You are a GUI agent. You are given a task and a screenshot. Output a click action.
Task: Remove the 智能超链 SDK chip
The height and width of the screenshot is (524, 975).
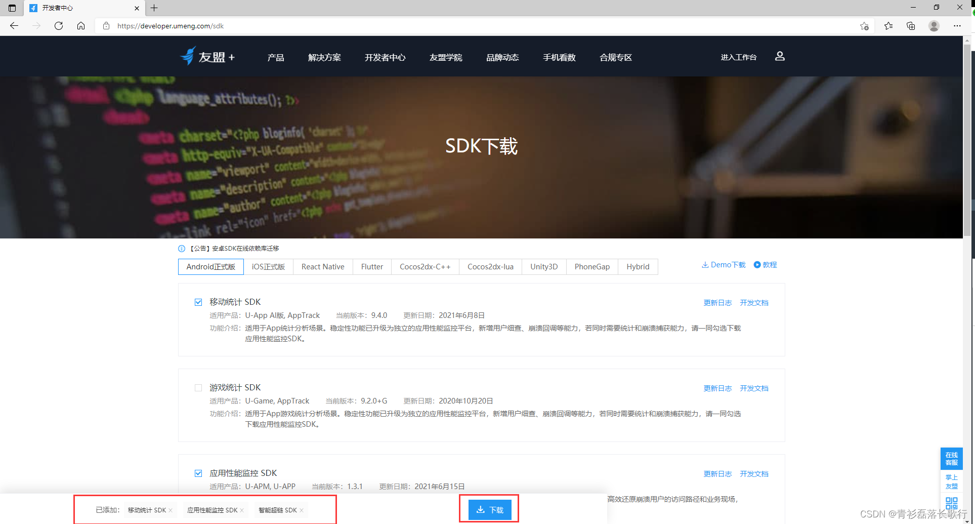[301, 510]
